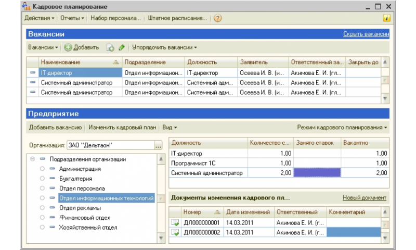Open the Упорядочить вакансии dropdown
Image resolution: width=416 pixels, height=250 pixels.
pyautogui.click(x=164, y=47)
